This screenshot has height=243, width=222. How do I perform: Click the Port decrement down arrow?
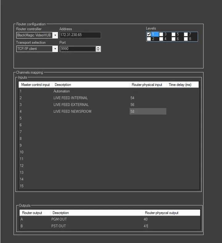[x=98, y=50]
